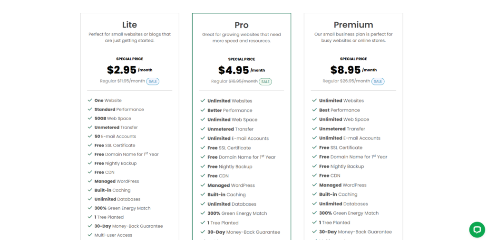Click the SALE badge under Lite price
487x240 pixels.
(x=153, y=82)
